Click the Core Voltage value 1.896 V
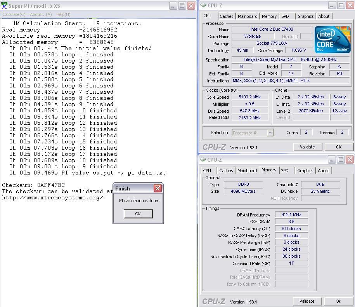Viewport: 355px width, 307px height. (x=299, y=51)
